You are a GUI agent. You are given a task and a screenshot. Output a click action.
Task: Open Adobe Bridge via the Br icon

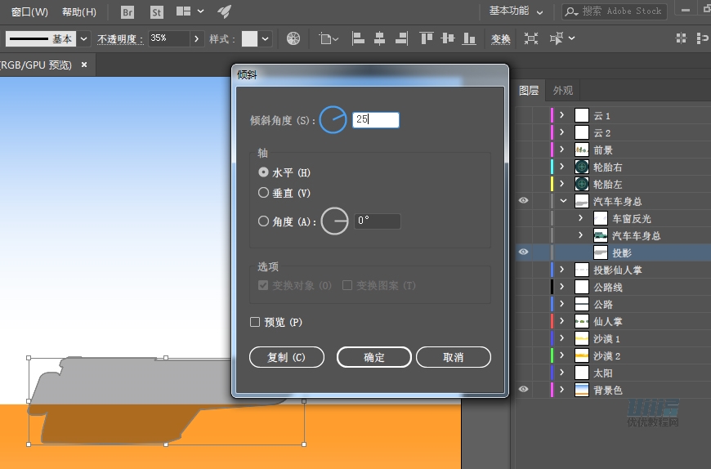[x=127, y=12]
